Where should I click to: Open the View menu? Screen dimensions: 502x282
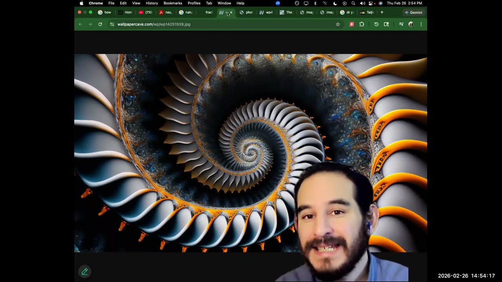136,3
